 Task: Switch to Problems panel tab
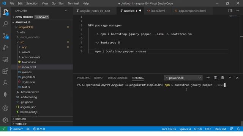tap(84, 78)
